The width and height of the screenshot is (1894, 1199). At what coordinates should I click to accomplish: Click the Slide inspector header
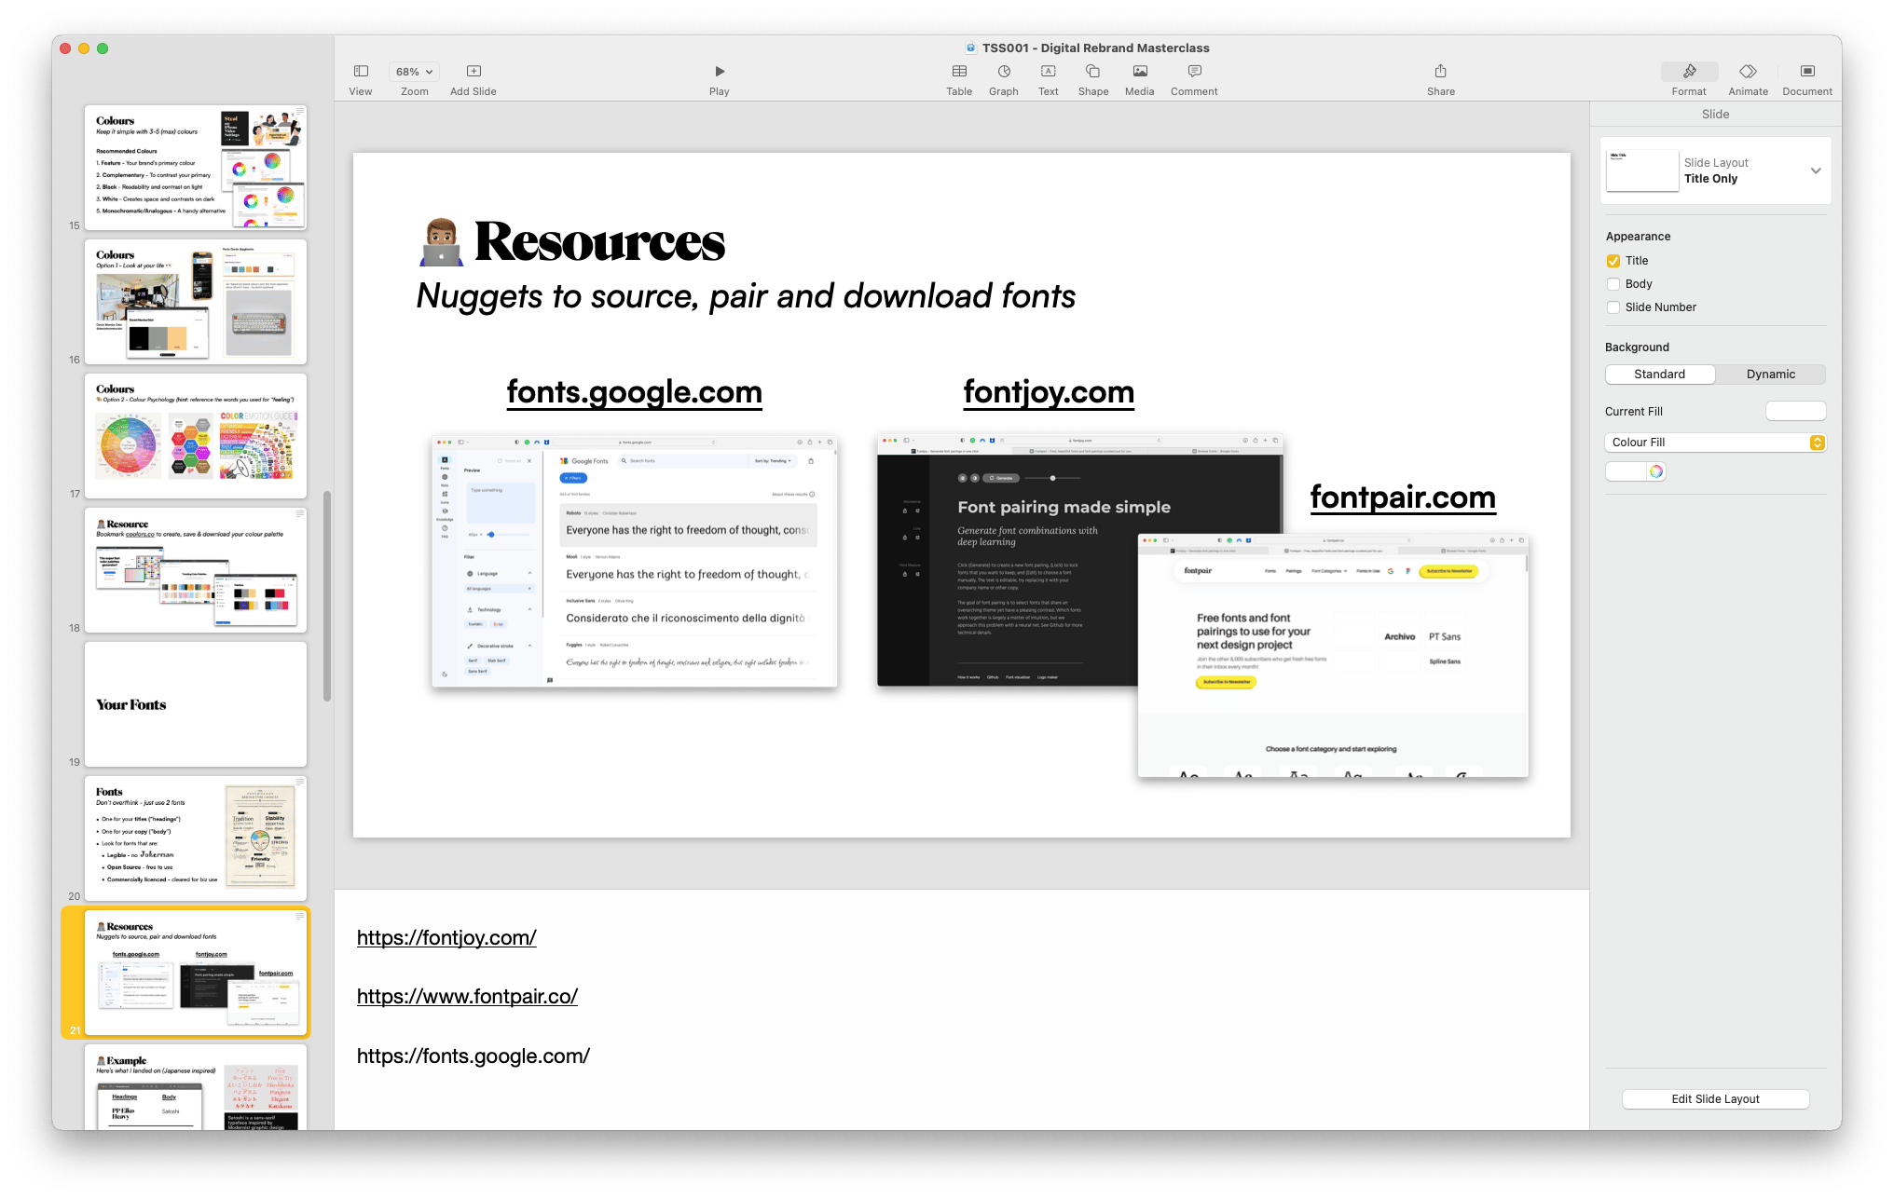point(1715,115)
